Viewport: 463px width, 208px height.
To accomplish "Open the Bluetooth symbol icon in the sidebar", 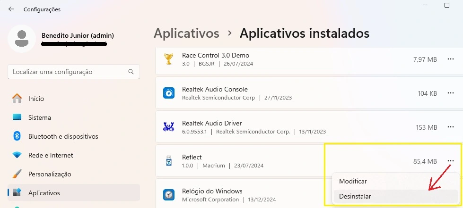I will coord(17,136).
